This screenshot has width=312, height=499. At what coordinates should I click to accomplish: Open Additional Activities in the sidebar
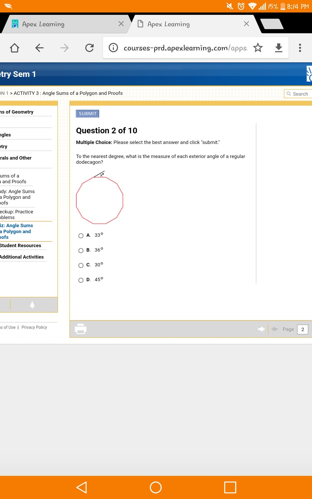[x=22, y=257]
